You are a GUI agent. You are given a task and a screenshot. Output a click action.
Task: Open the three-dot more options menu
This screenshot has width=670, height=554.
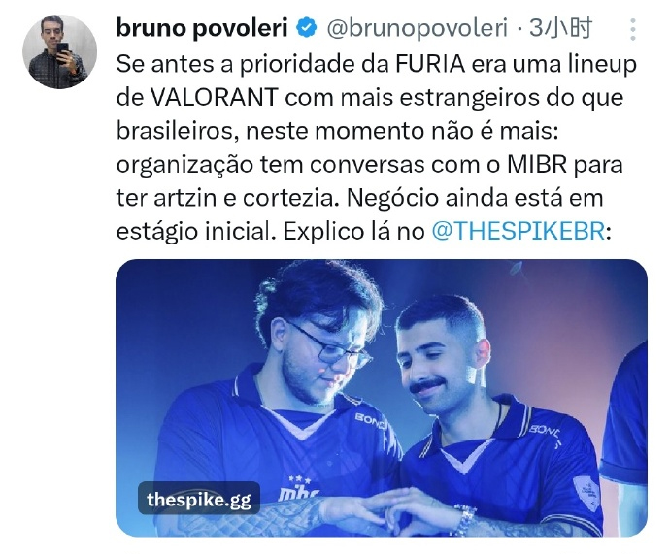coord(632,29)
